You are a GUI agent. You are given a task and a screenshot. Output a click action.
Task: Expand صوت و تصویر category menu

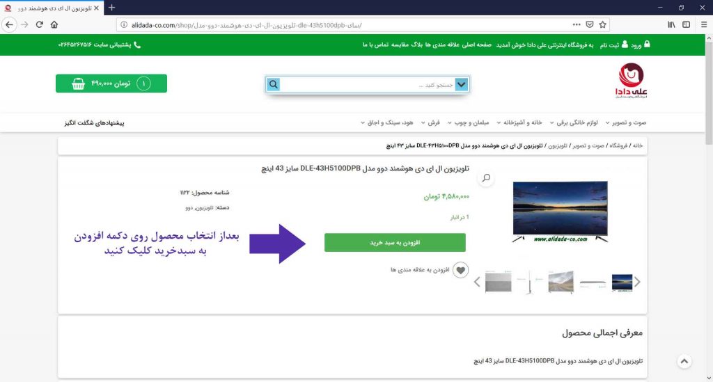tap(625, 122)
